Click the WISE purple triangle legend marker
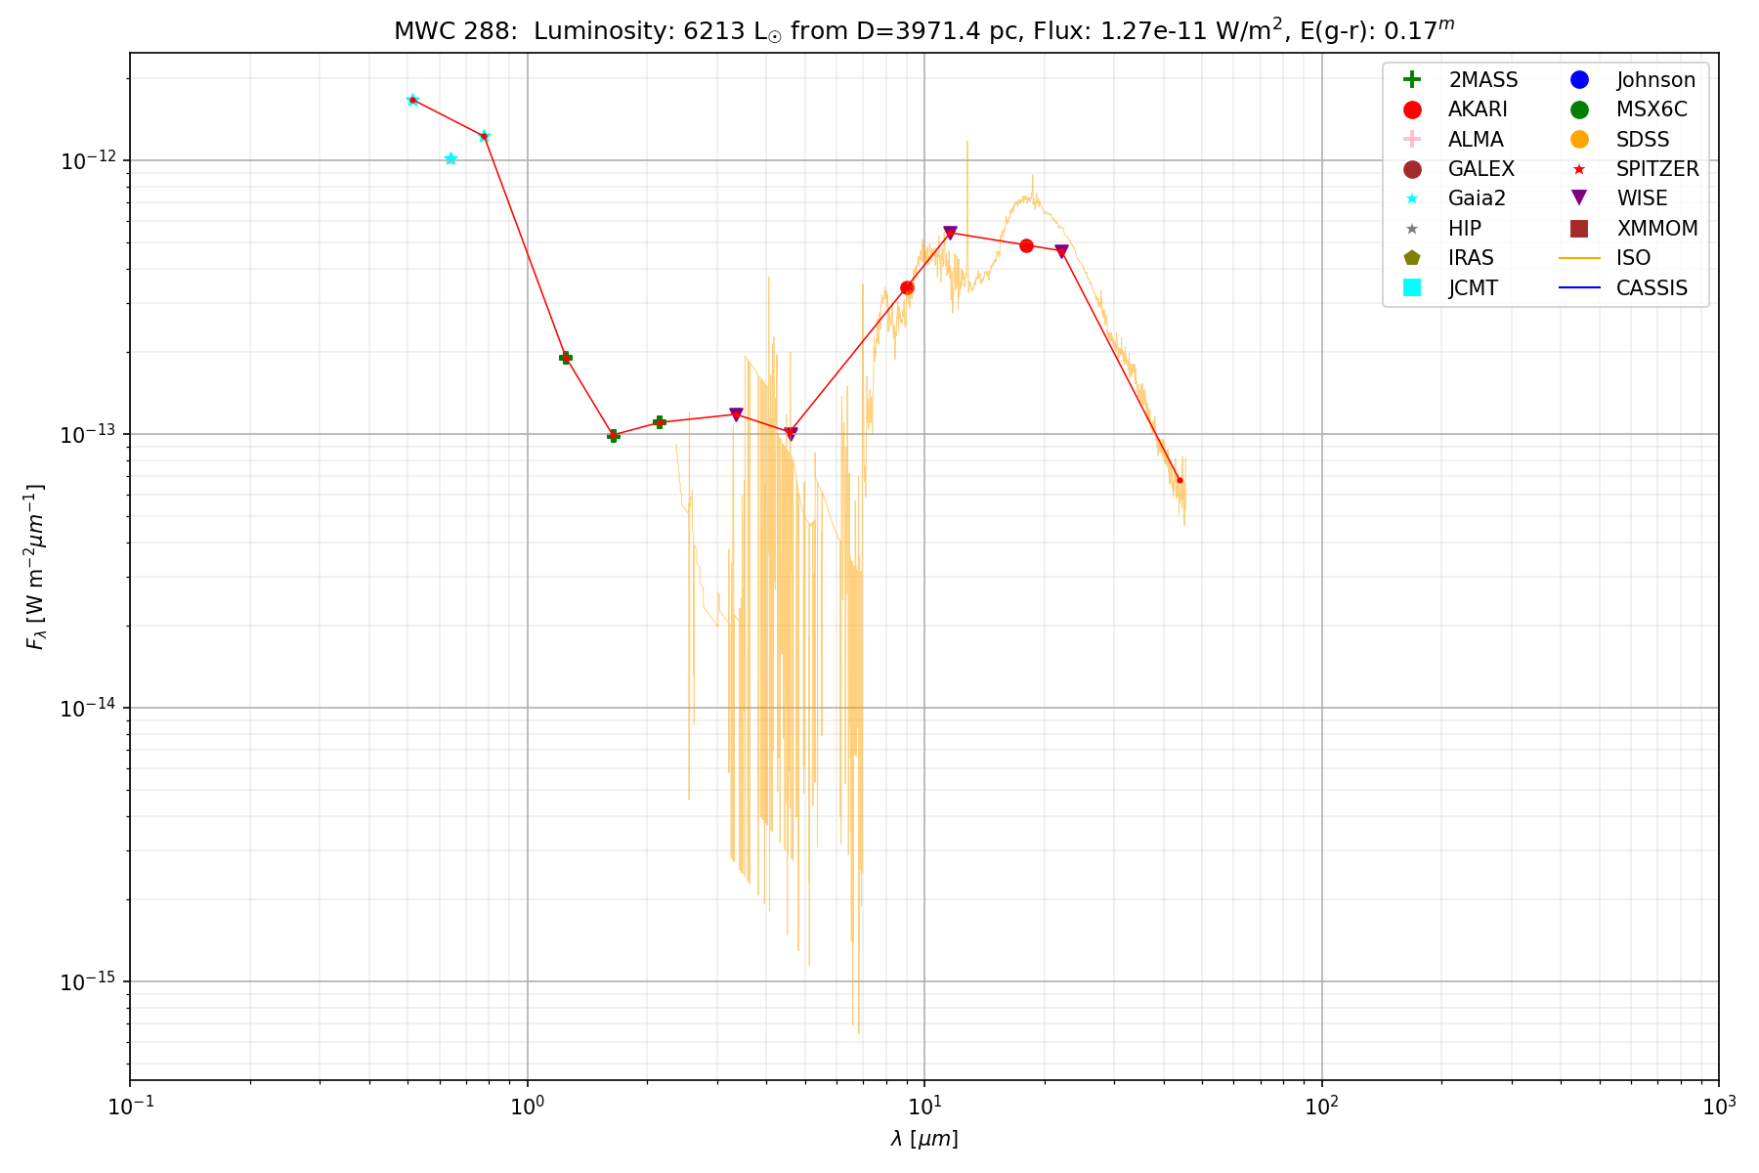 tap(1579, 198)
